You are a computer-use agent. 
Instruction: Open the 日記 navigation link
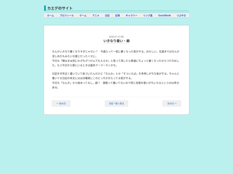coord(107,15)
